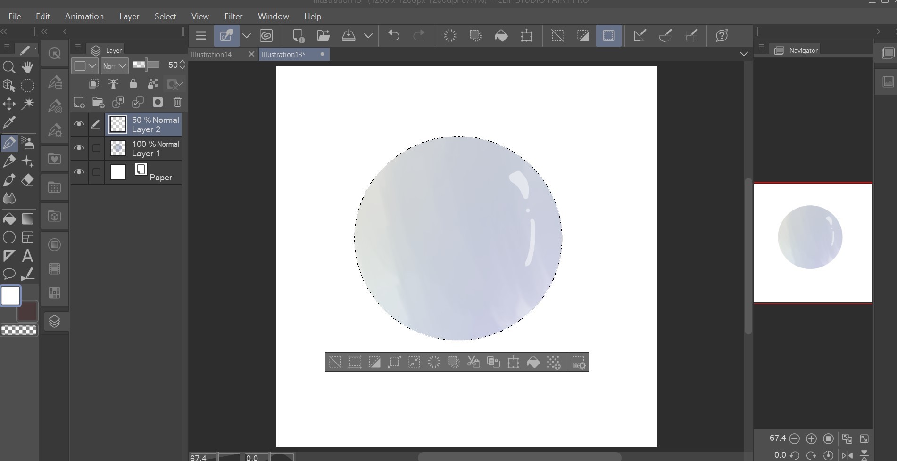Select the Eraser tool
The image size is (897, 461).
(28, 180)
